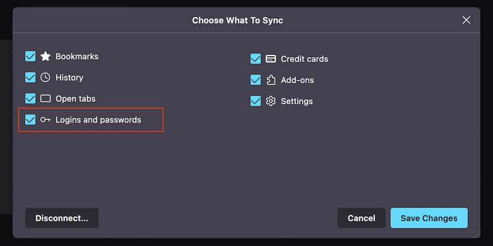
Task: Disable Open tabs syncing checkbox
Action: pyautogui.click(x=30, y=98)
